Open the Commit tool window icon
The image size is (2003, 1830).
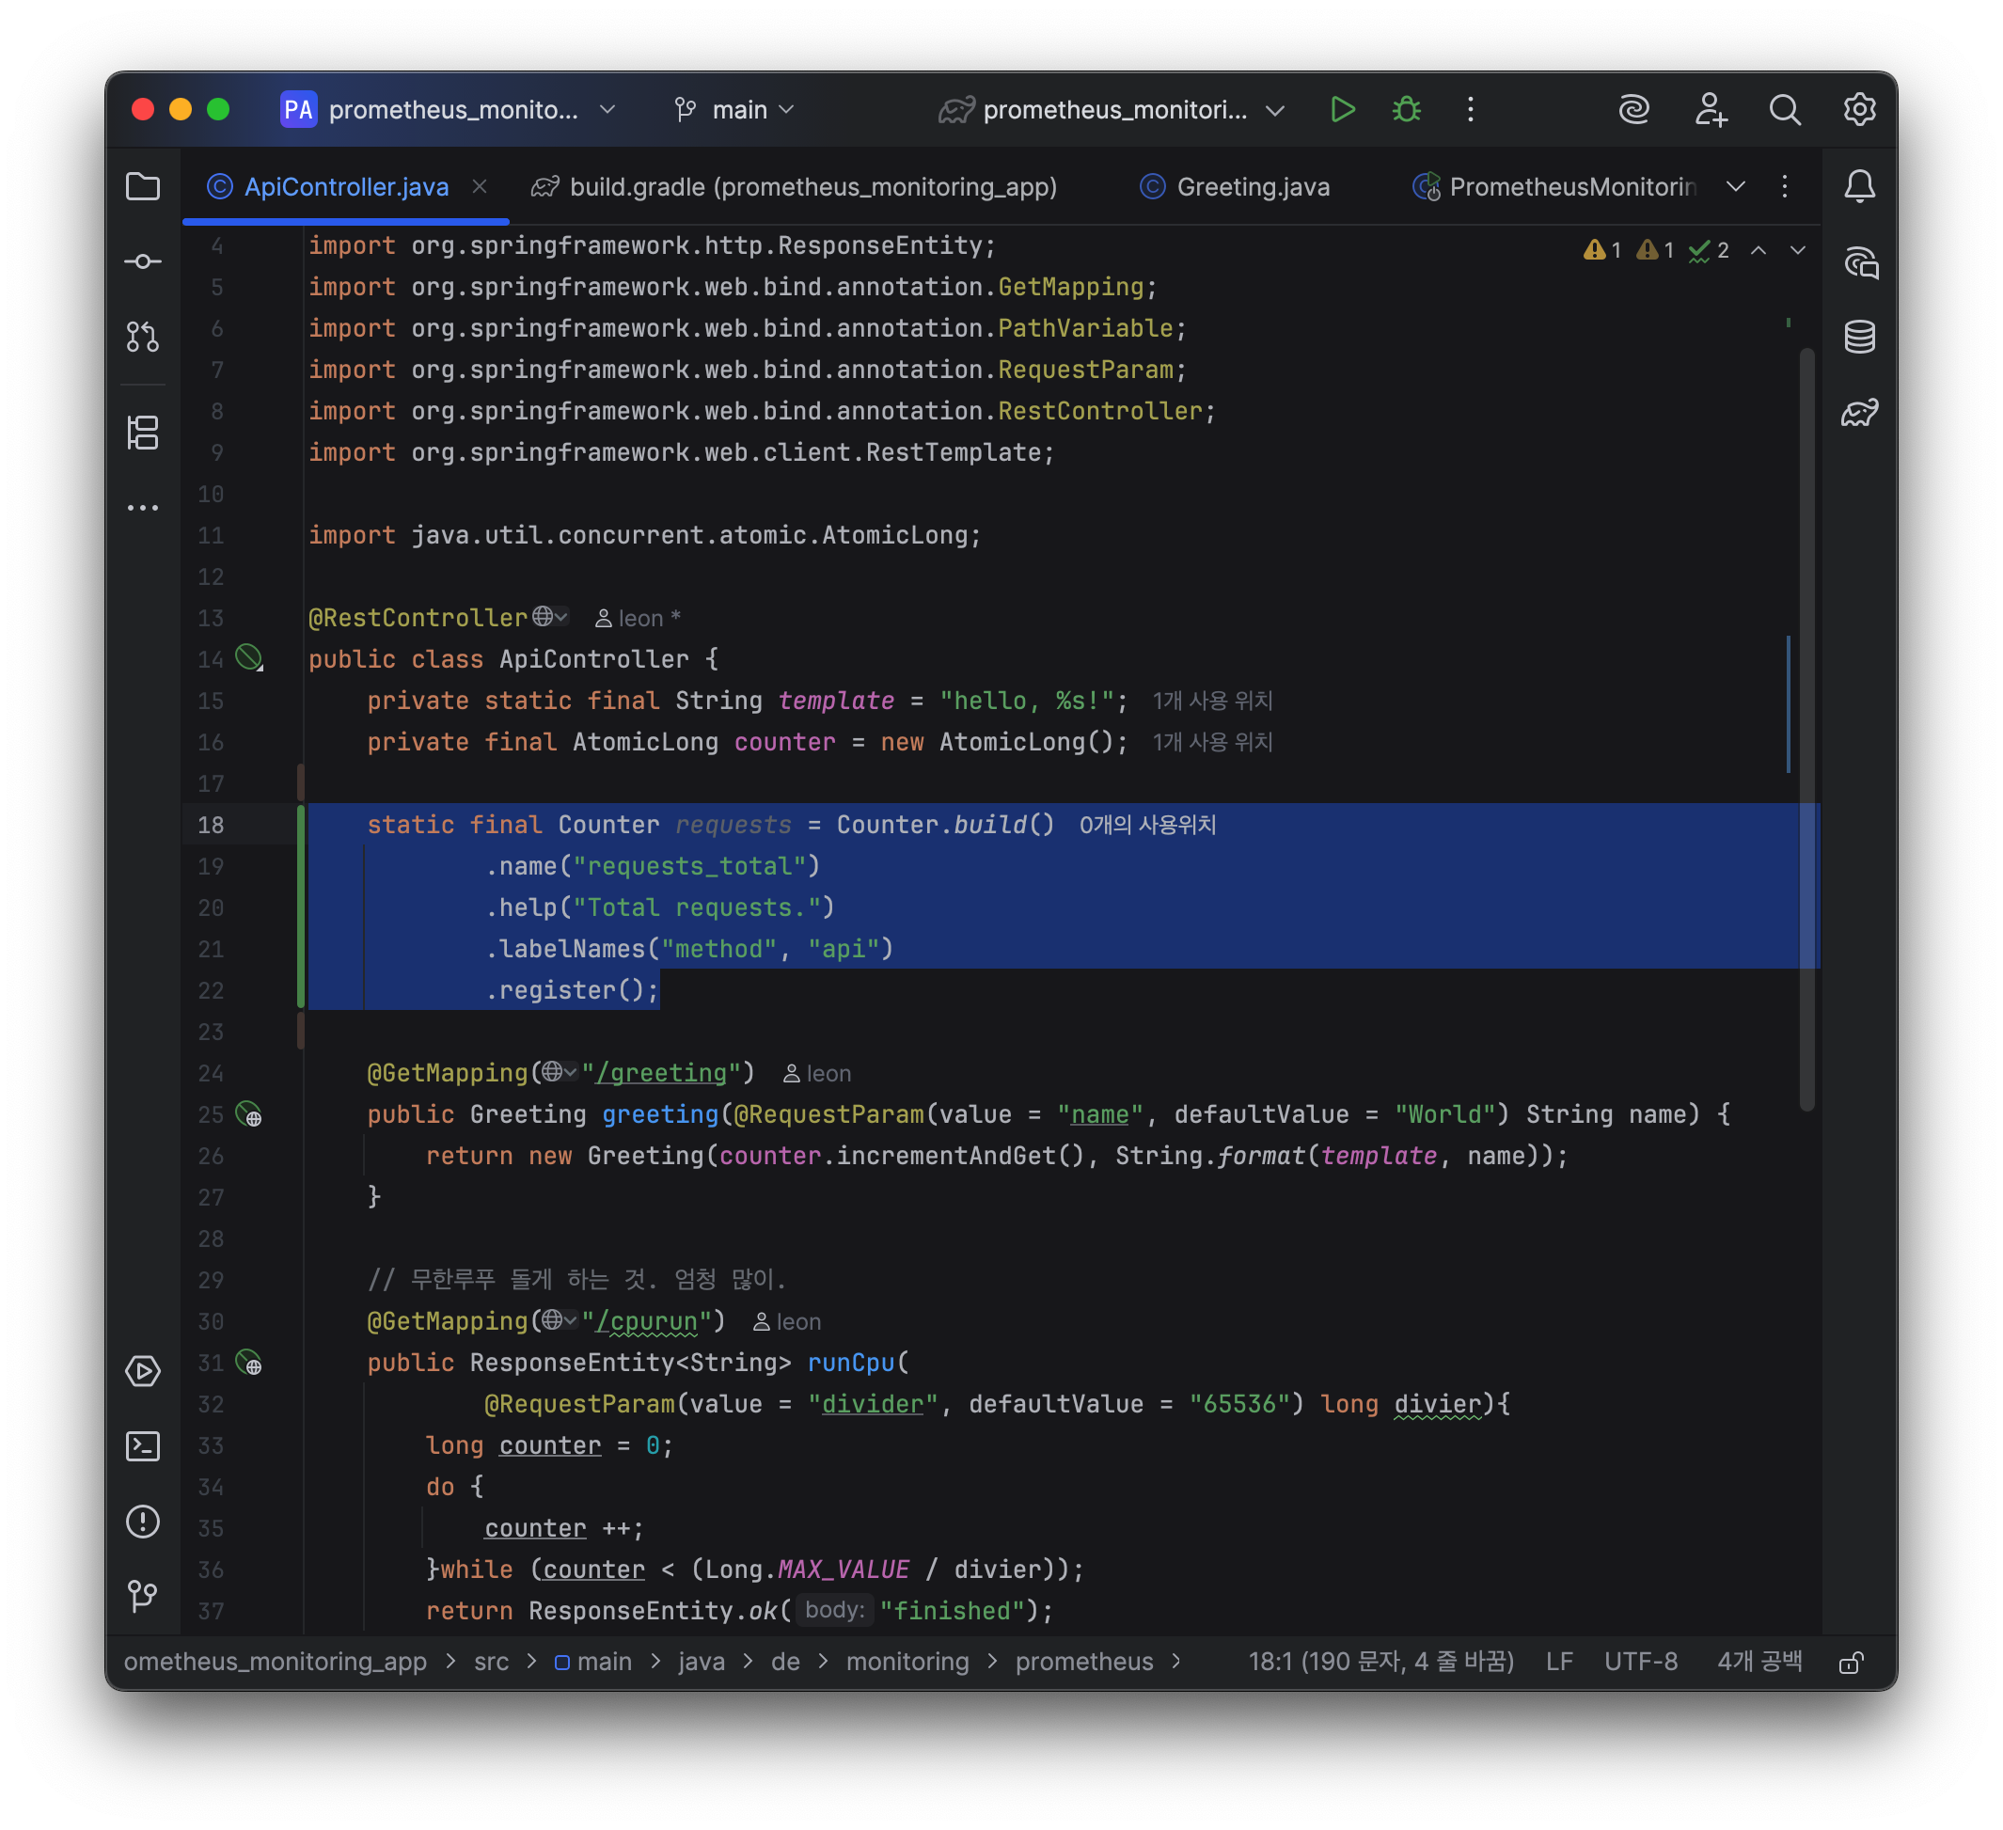point(143,261)
